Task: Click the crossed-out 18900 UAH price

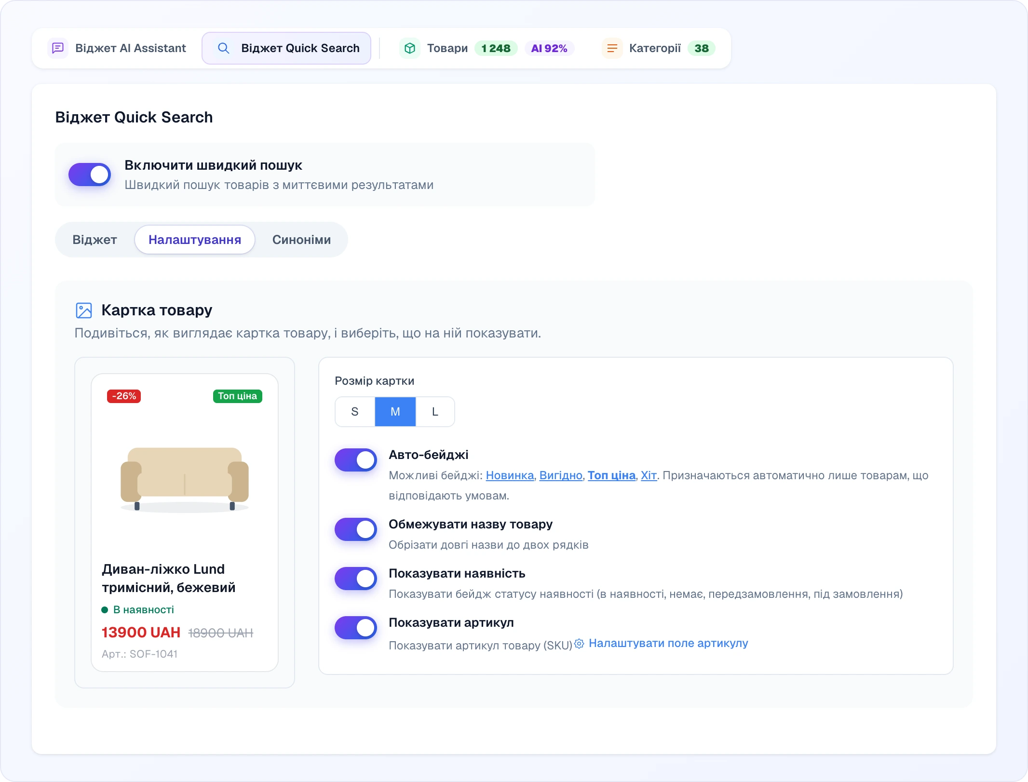Action: tap(220, 633)
